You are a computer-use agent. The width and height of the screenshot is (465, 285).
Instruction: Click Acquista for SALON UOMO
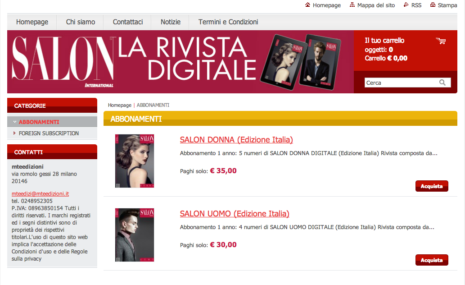(432, 260)
